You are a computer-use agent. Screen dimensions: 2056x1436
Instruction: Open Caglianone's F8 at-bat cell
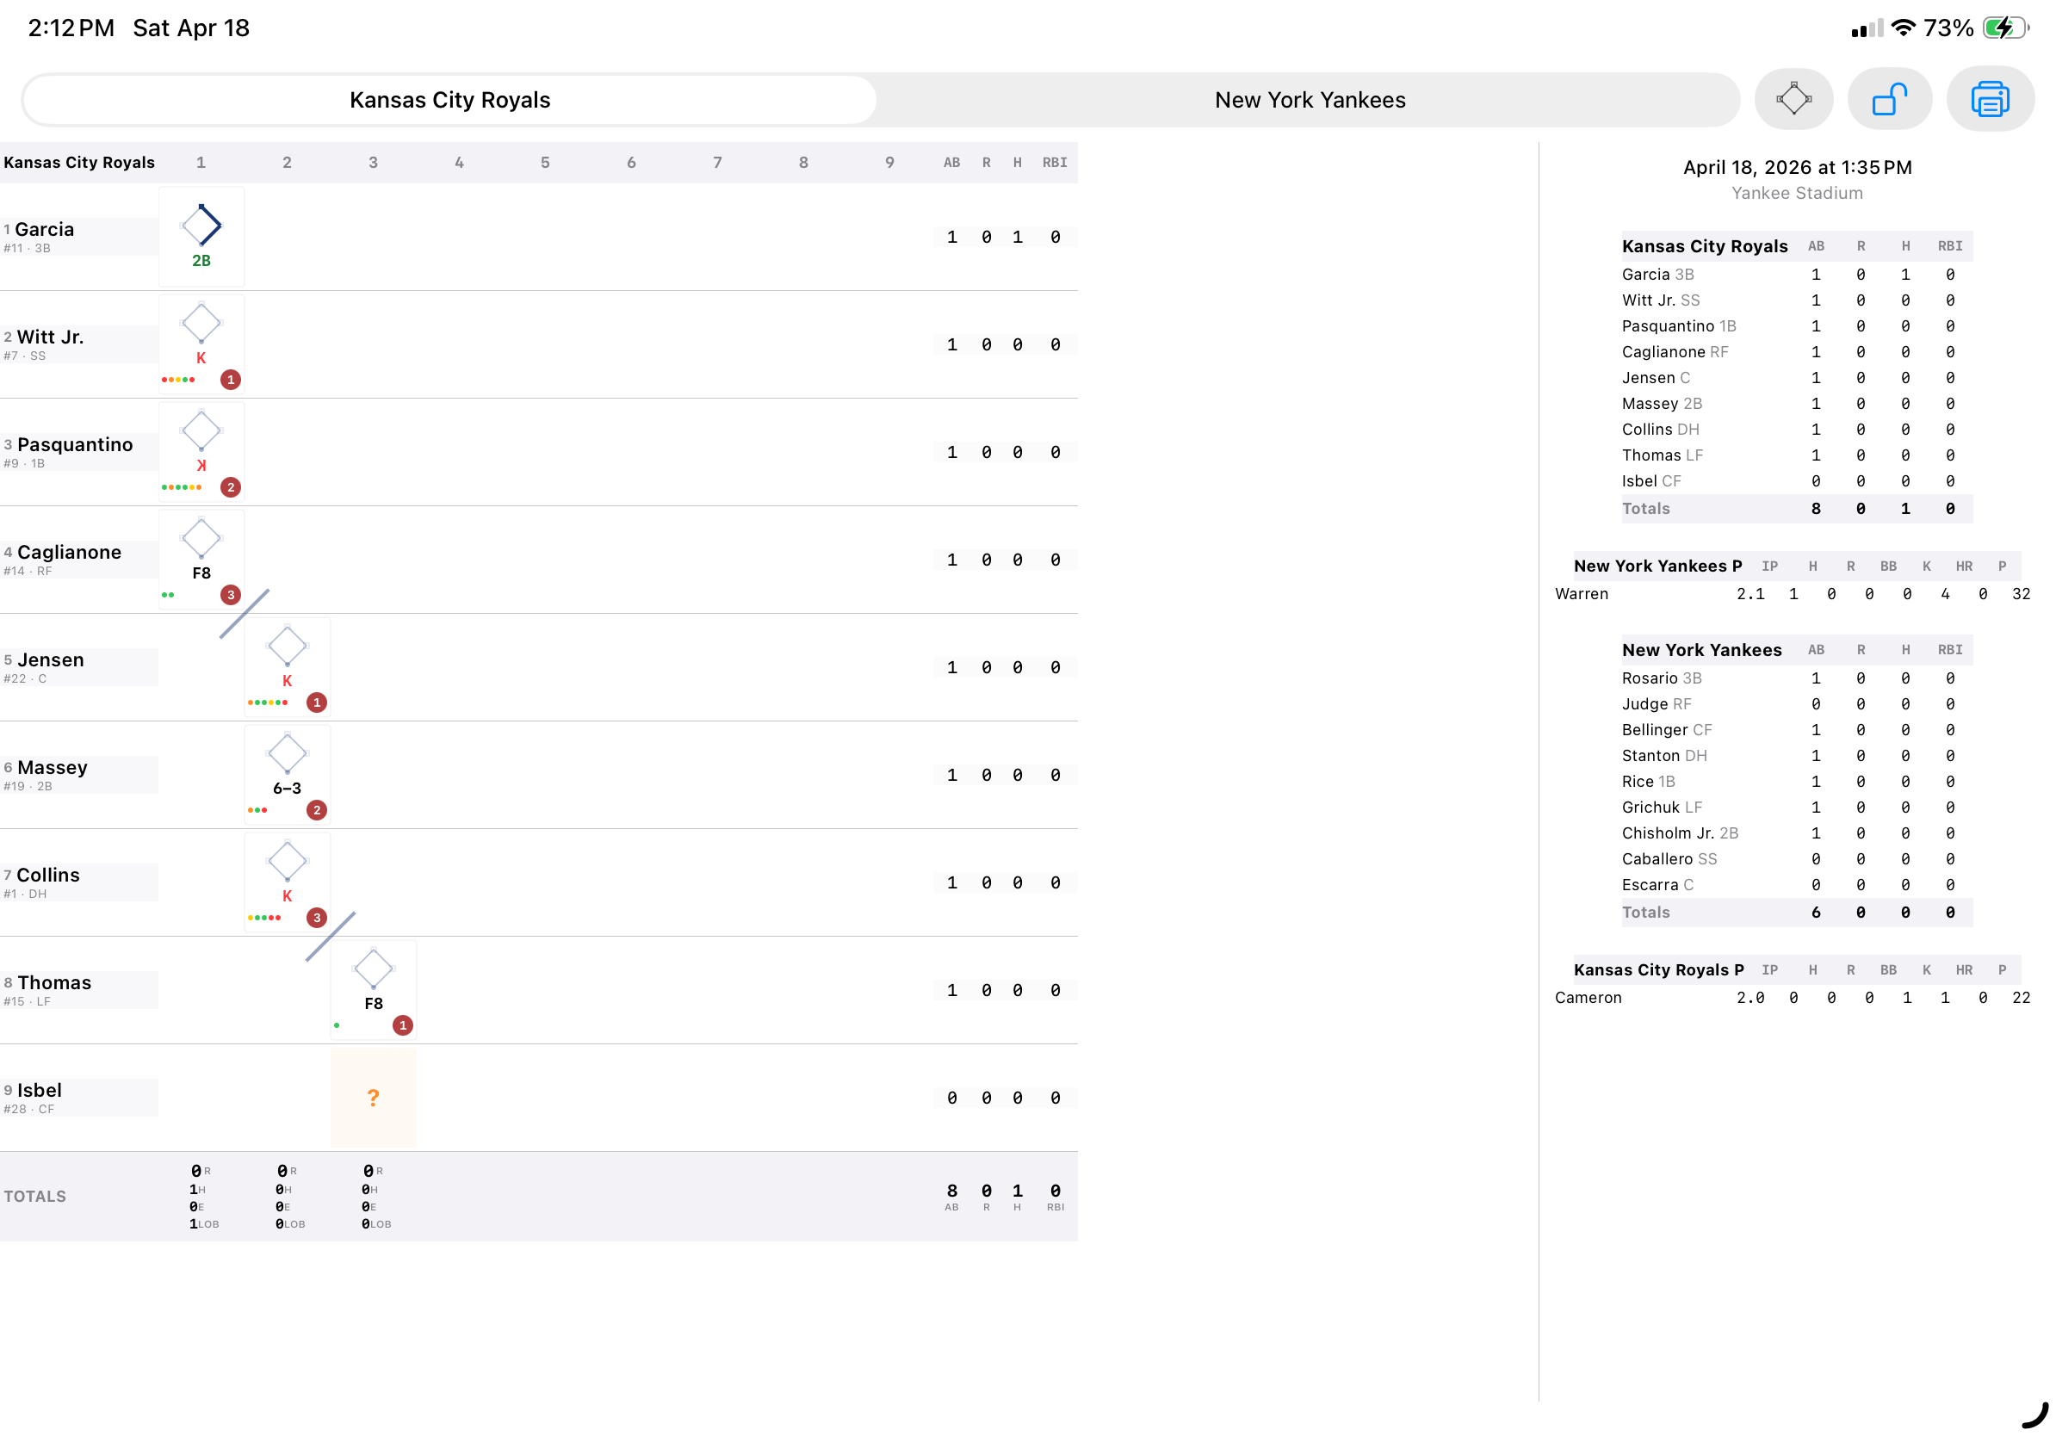[201, 559]
